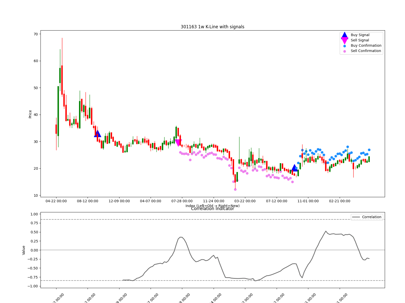Click the chart title '301163 1w K-Line with signals'

pyautogui.click(x=212, y=27)
